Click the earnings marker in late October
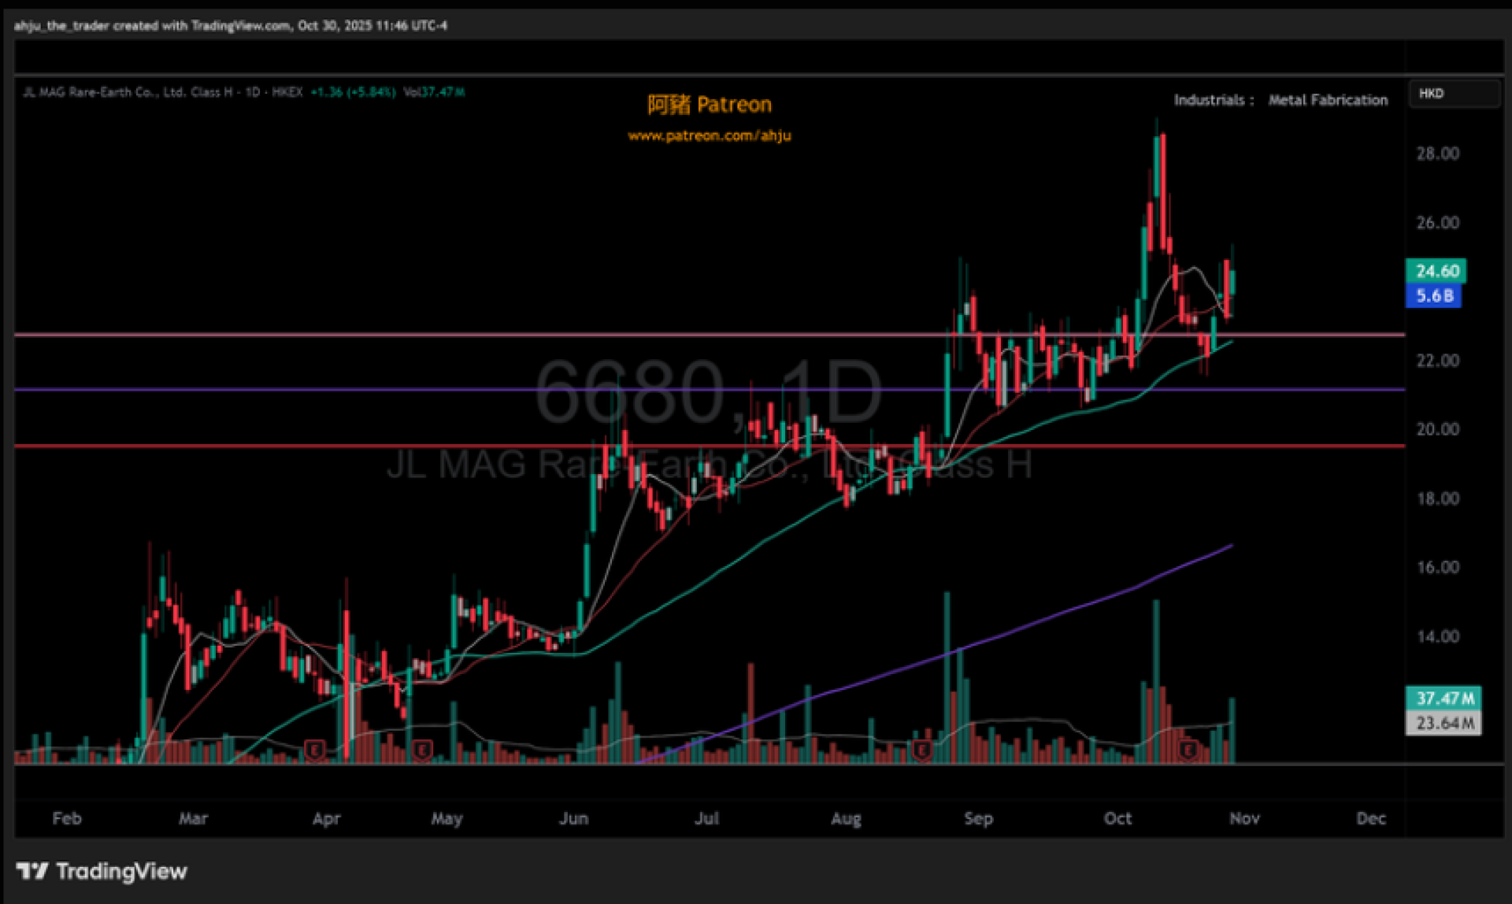 [1188, 750]
